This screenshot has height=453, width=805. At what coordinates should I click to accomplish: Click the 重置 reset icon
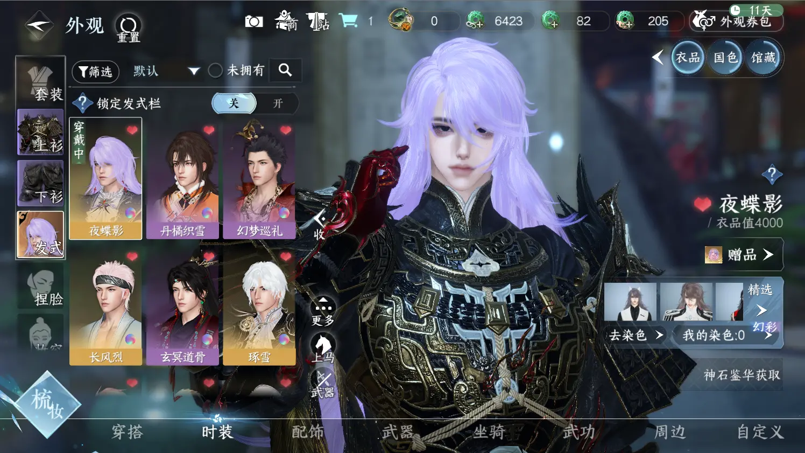click(128, 27)
